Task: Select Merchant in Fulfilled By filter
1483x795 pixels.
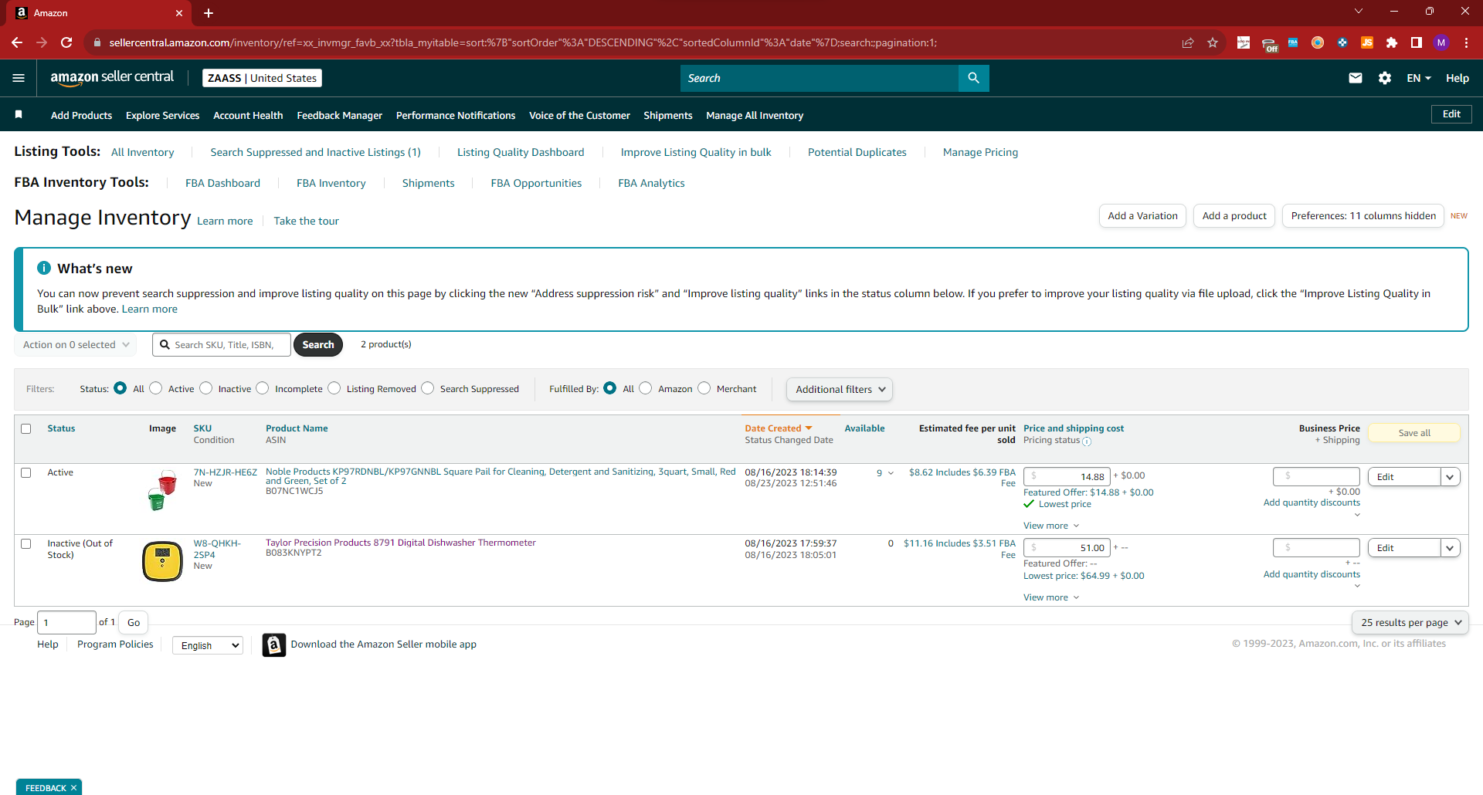Action: [x=704, y=388]
